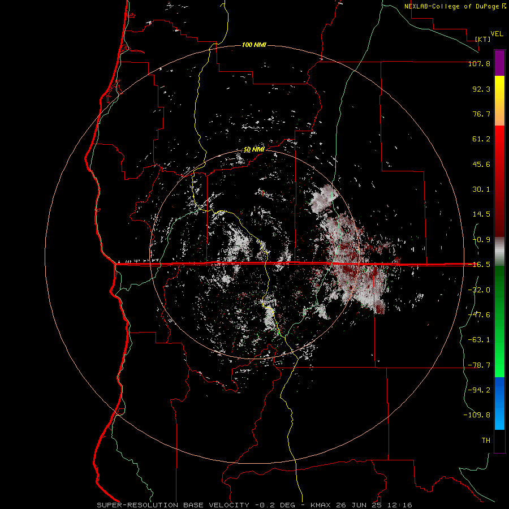Click the 61.2 velocity scale value
Image resolution: width=509 pixels, height=509 pixels.
(x=481, y=139)
